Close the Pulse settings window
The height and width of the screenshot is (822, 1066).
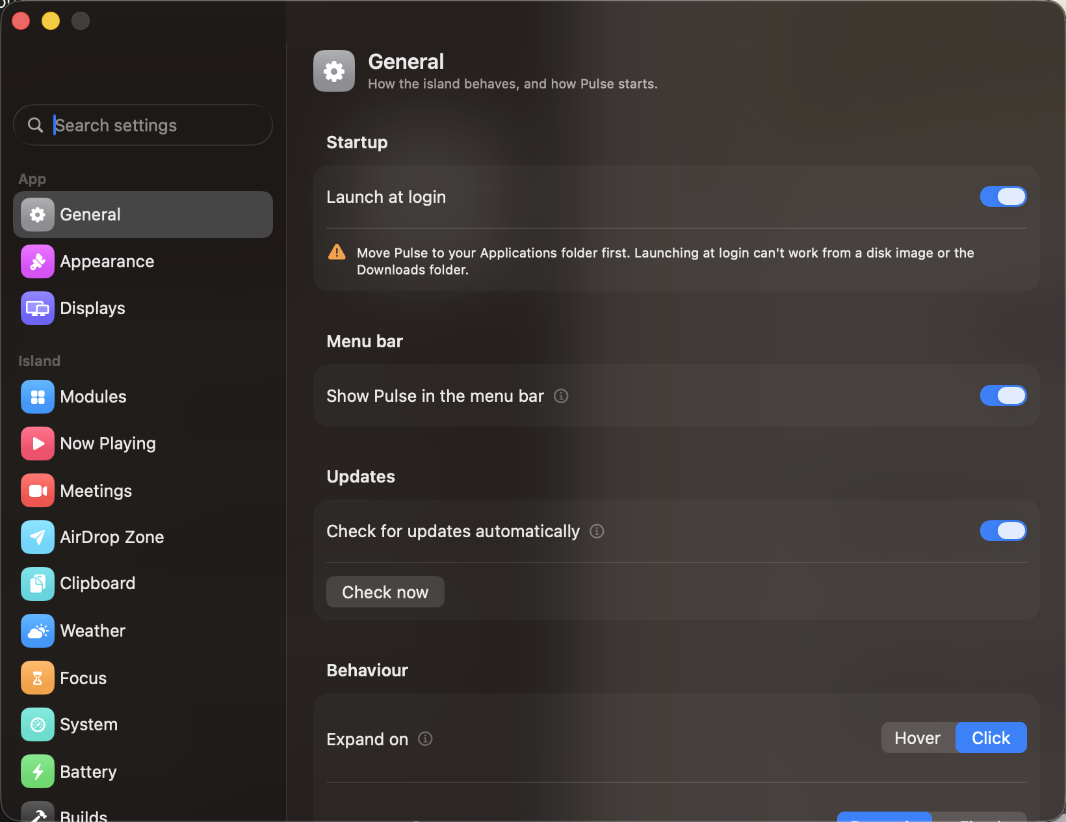coord(21,21)
